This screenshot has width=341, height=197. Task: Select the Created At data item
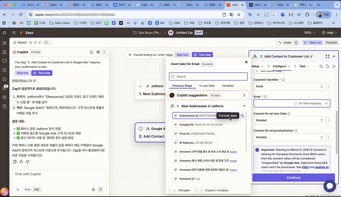tap(198, 125)
